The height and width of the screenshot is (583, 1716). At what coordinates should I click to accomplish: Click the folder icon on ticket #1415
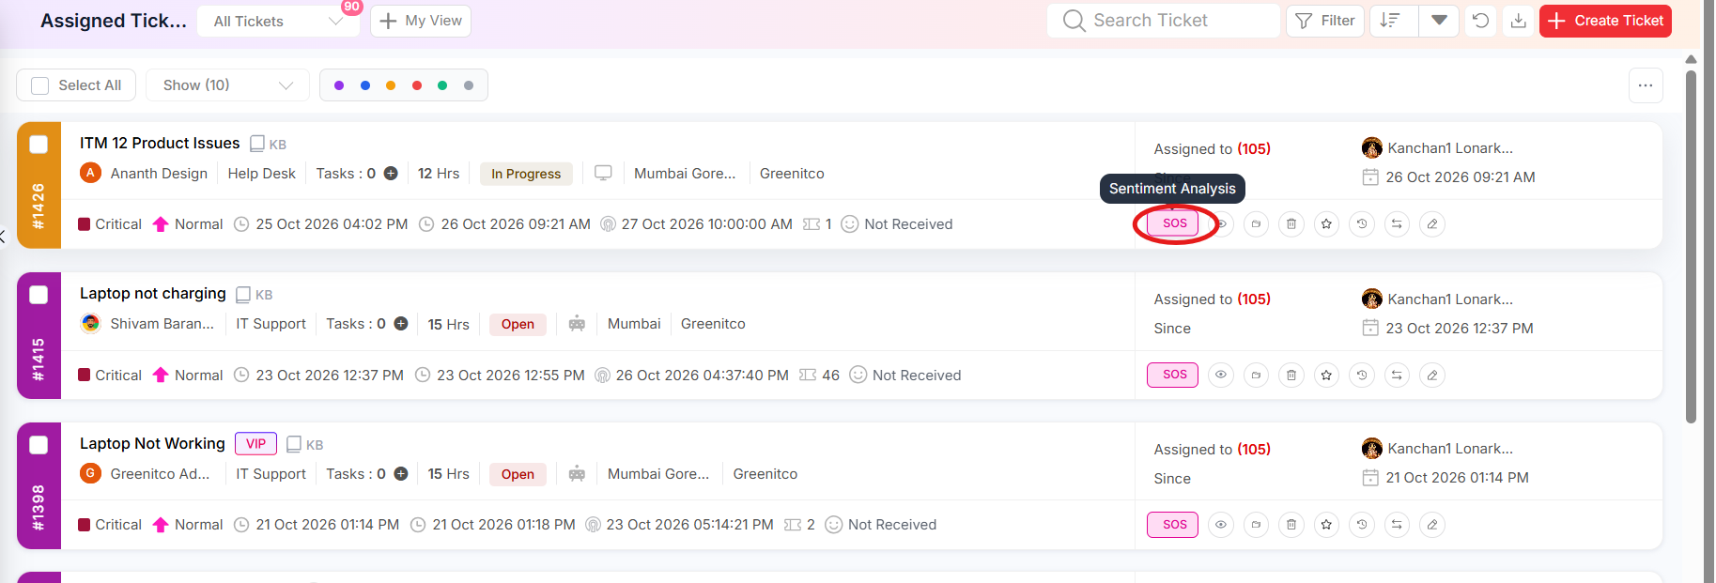tap(1256, 376)
